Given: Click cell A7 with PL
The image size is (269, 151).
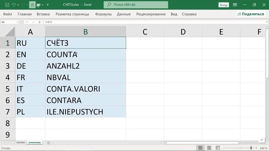Looking at the screenshot, I should [x=30, y=112].
